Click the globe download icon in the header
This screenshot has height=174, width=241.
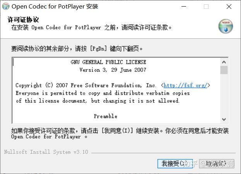click(x=226, y=26)
